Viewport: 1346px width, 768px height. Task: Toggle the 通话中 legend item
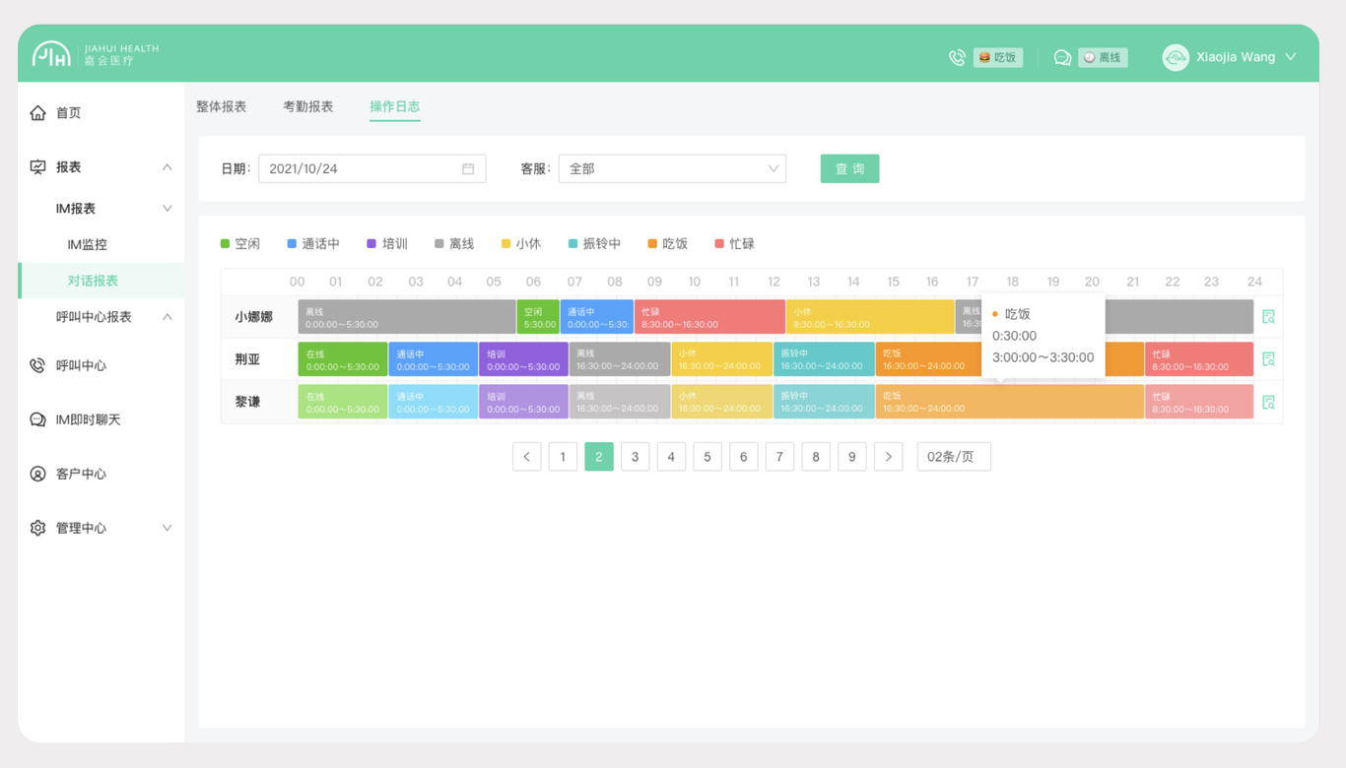(x=313, y=243)
